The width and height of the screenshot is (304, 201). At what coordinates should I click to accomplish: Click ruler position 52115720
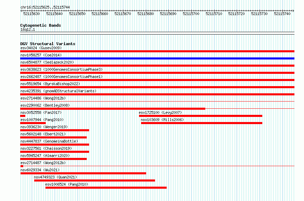click(x=236, y=14)
